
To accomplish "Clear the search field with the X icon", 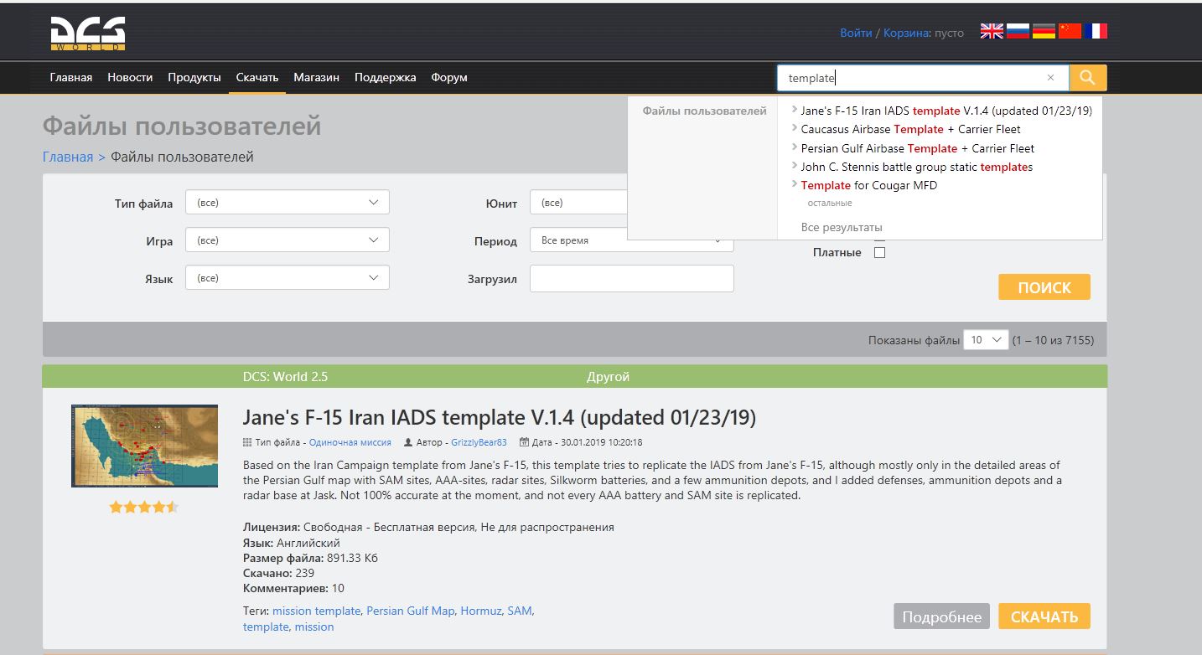I will [1050, 78].
